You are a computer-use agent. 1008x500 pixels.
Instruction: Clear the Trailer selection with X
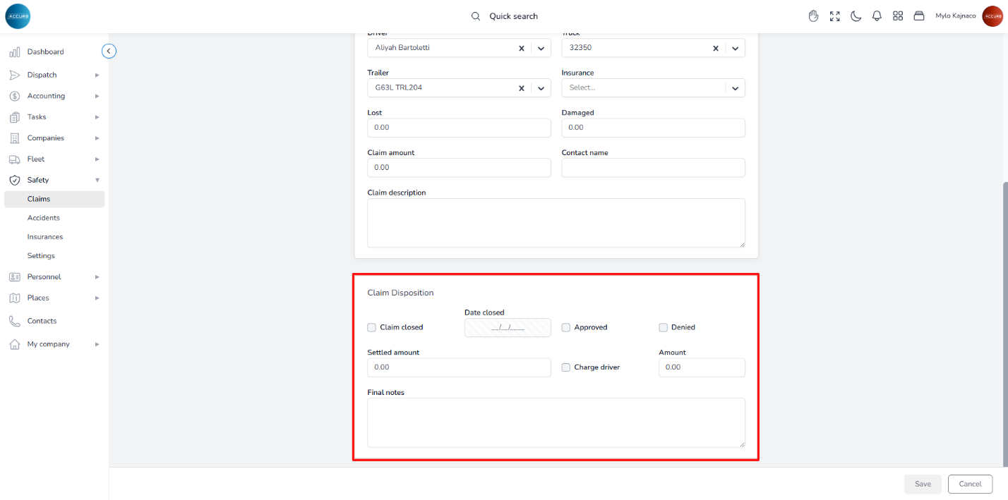point(522,88)
